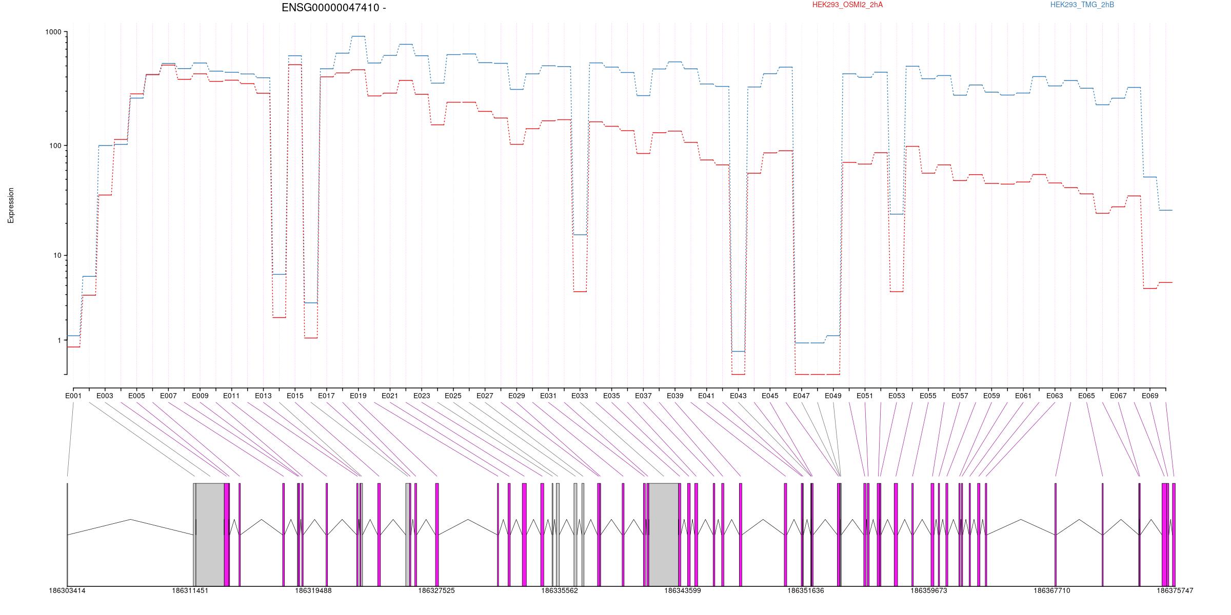Click exon label E003
This screenshot has width=1231, height=615.
[105, 396]
